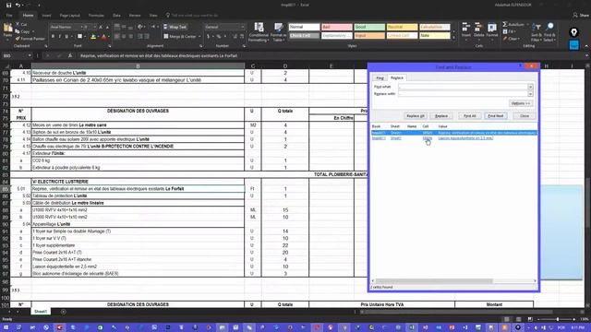Click the Find All button
Image resolution: width=591 pixels, height=332 pixels.
(x=470, y=116)
